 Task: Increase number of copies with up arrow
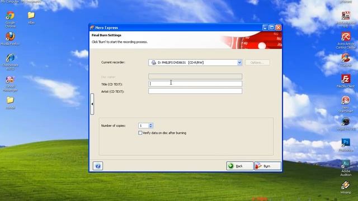(x=150, y=125)
